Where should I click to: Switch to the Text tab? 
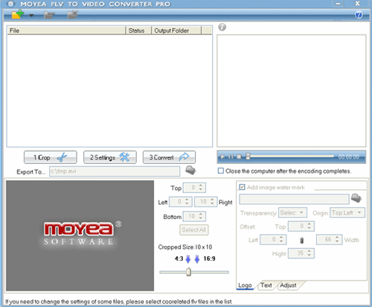click(266, 285)
